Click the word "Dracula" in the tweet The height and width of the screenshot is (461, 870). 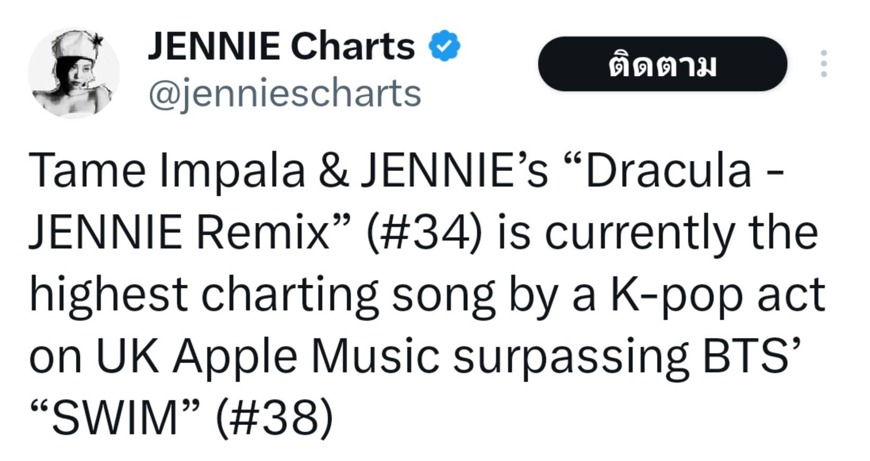(668, 170)
